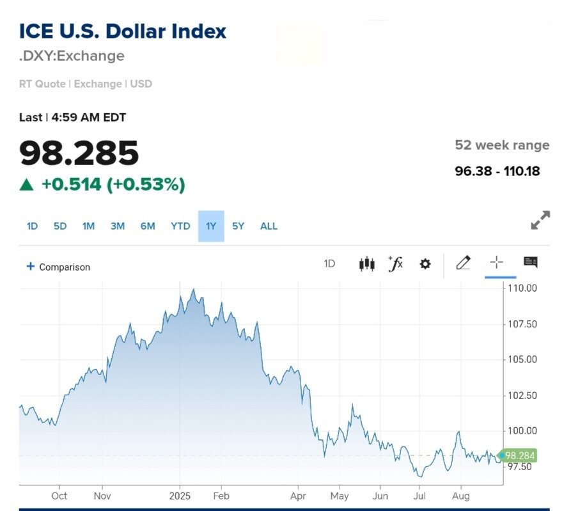Toggle the crosshair cursor tool
The height and width of the screenshot is (511, 571).
[497, 262]
